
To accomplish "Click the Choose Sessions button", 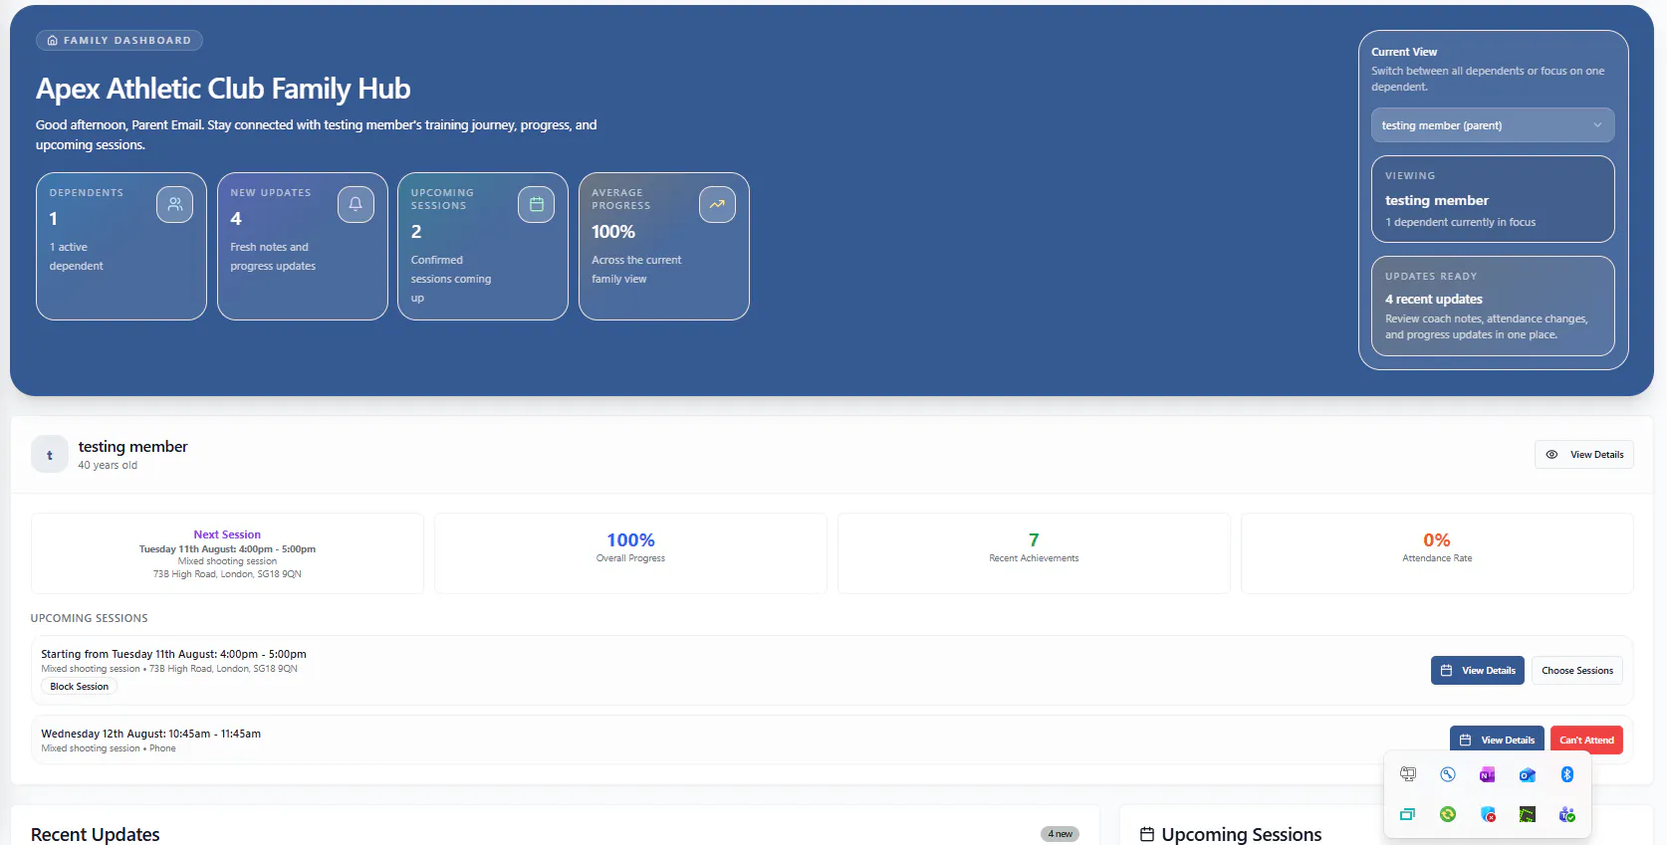I will pos(1577,671).
